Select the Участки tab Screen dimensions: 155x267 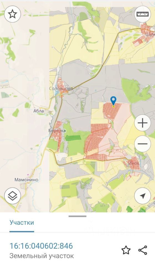click(22, 222)
